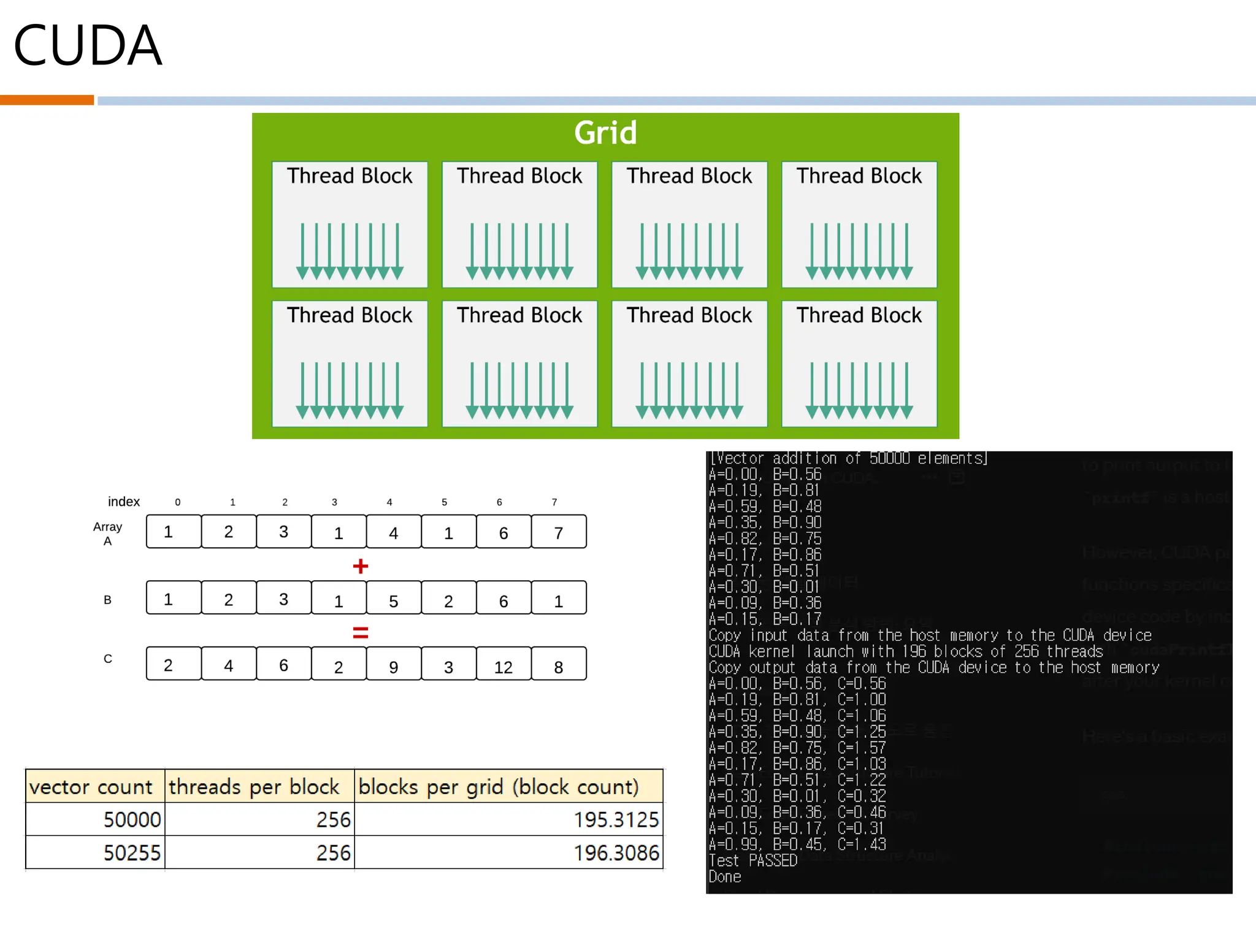Click the value 5 in array B
This screenshot has height=942, width=1256.
393,601
